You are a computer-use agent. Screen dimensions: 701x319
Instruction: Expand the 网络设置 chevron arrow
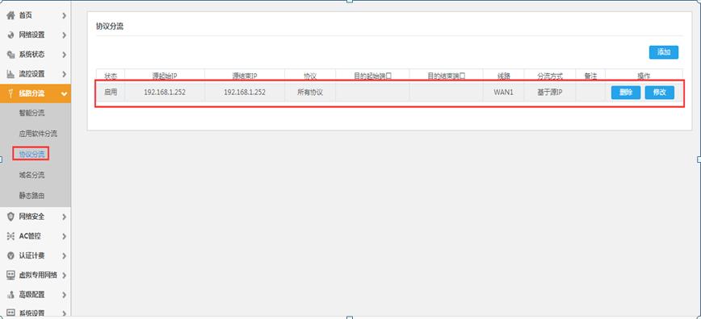(x=65, y=35)
